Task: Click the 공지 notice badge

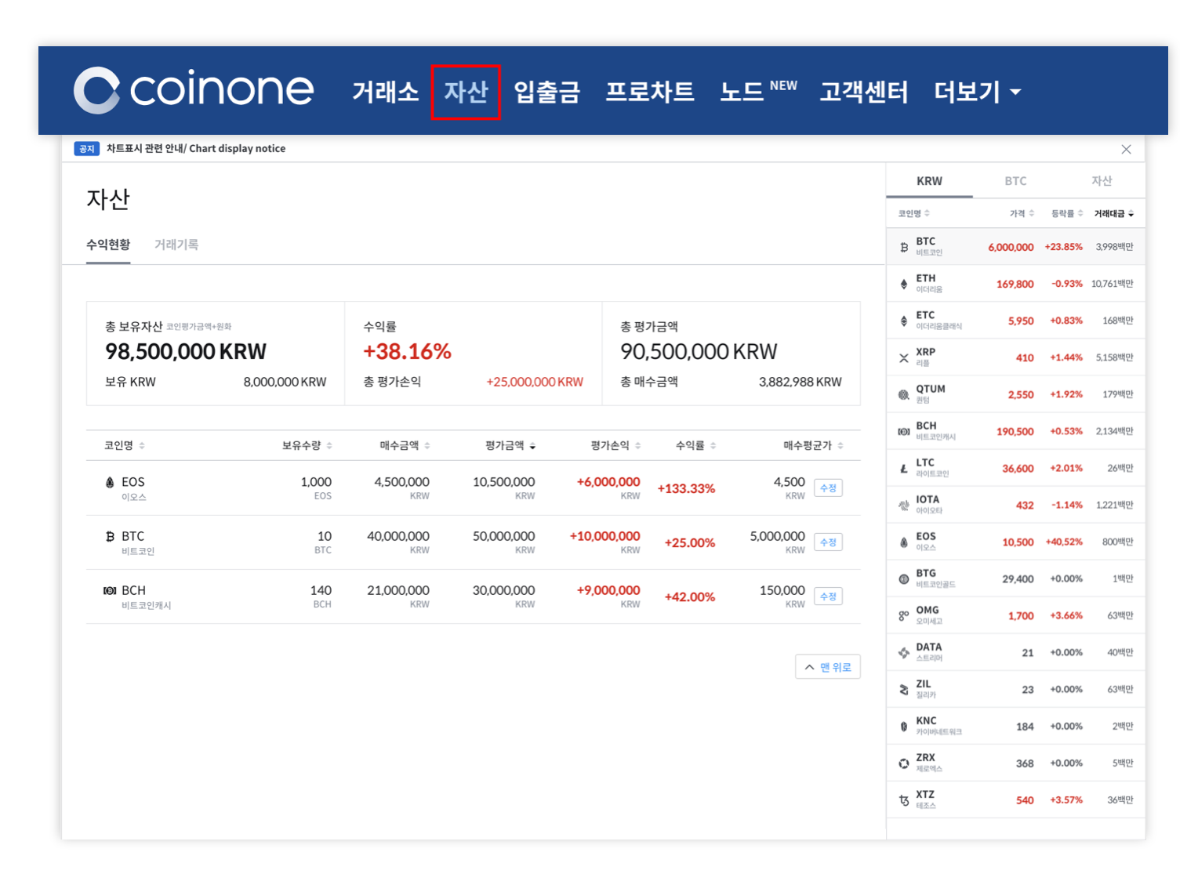Action: [x=86, y=148]
